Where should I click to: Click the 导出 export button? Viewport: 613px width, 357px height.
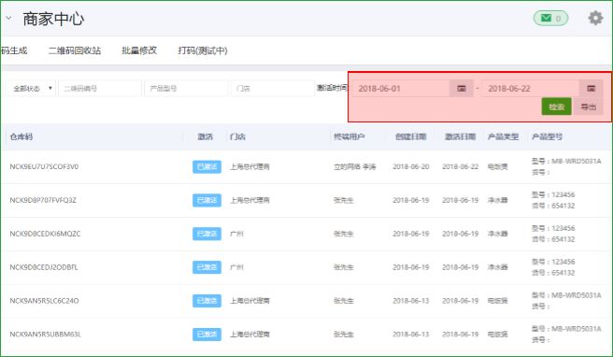coord(588,107)
